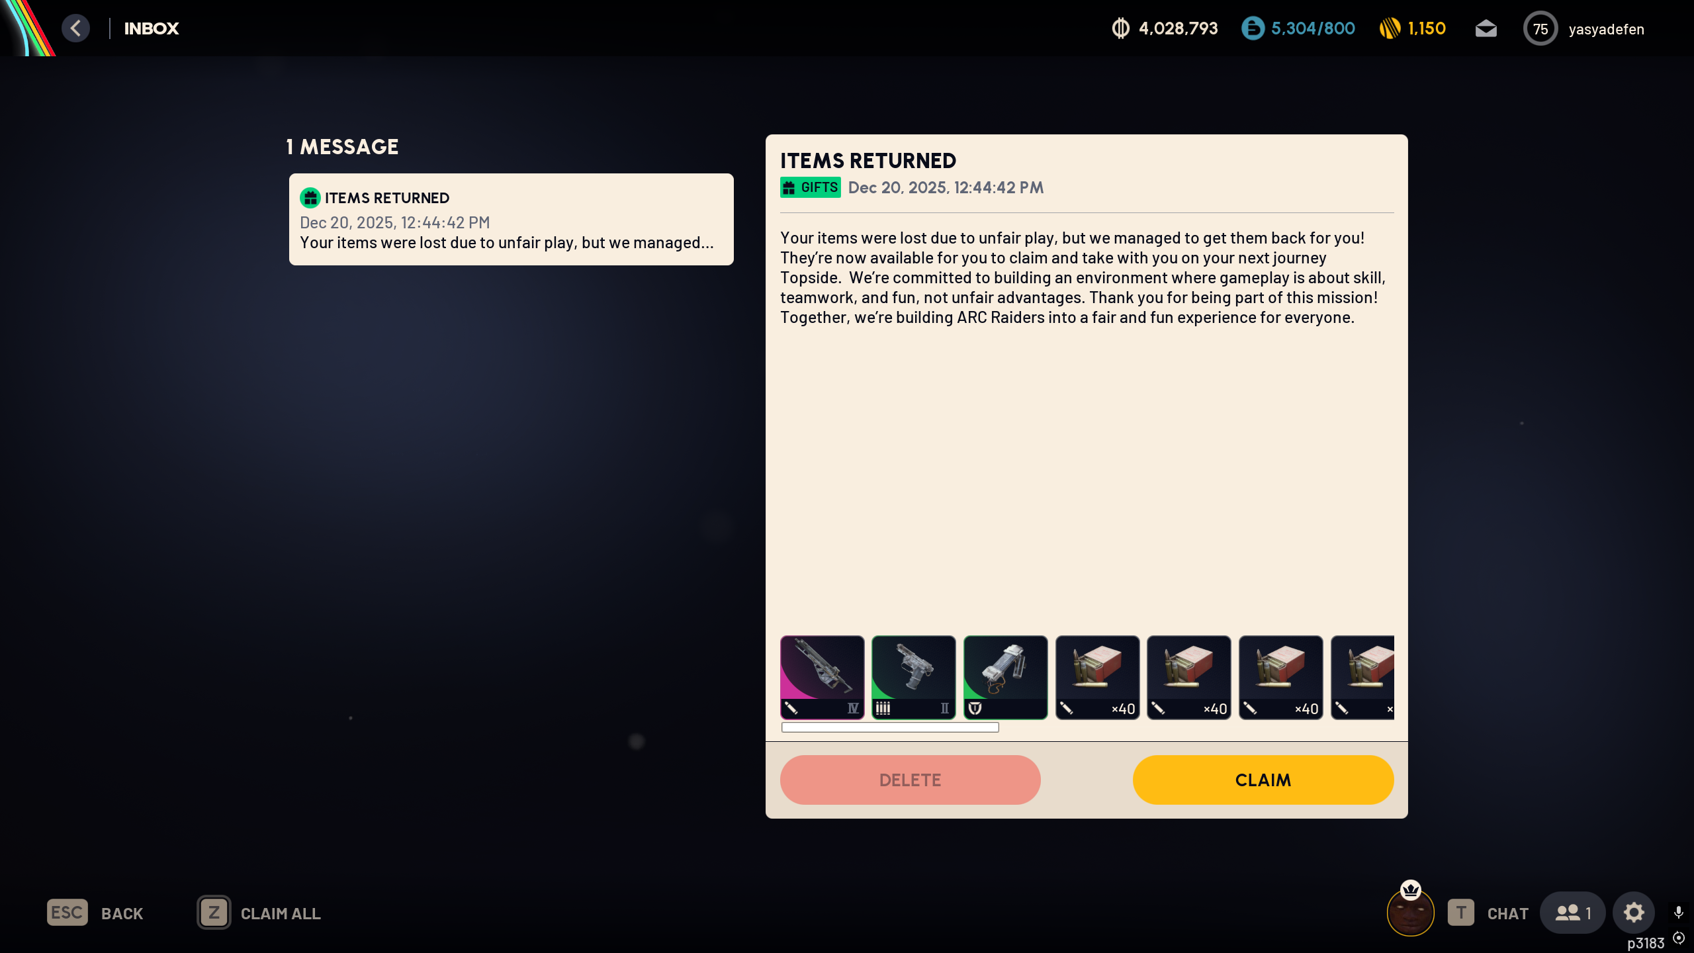The height and width of the screenshot is (953, 1694).
Task: Open the settings gear icon
Action: 1633,913
